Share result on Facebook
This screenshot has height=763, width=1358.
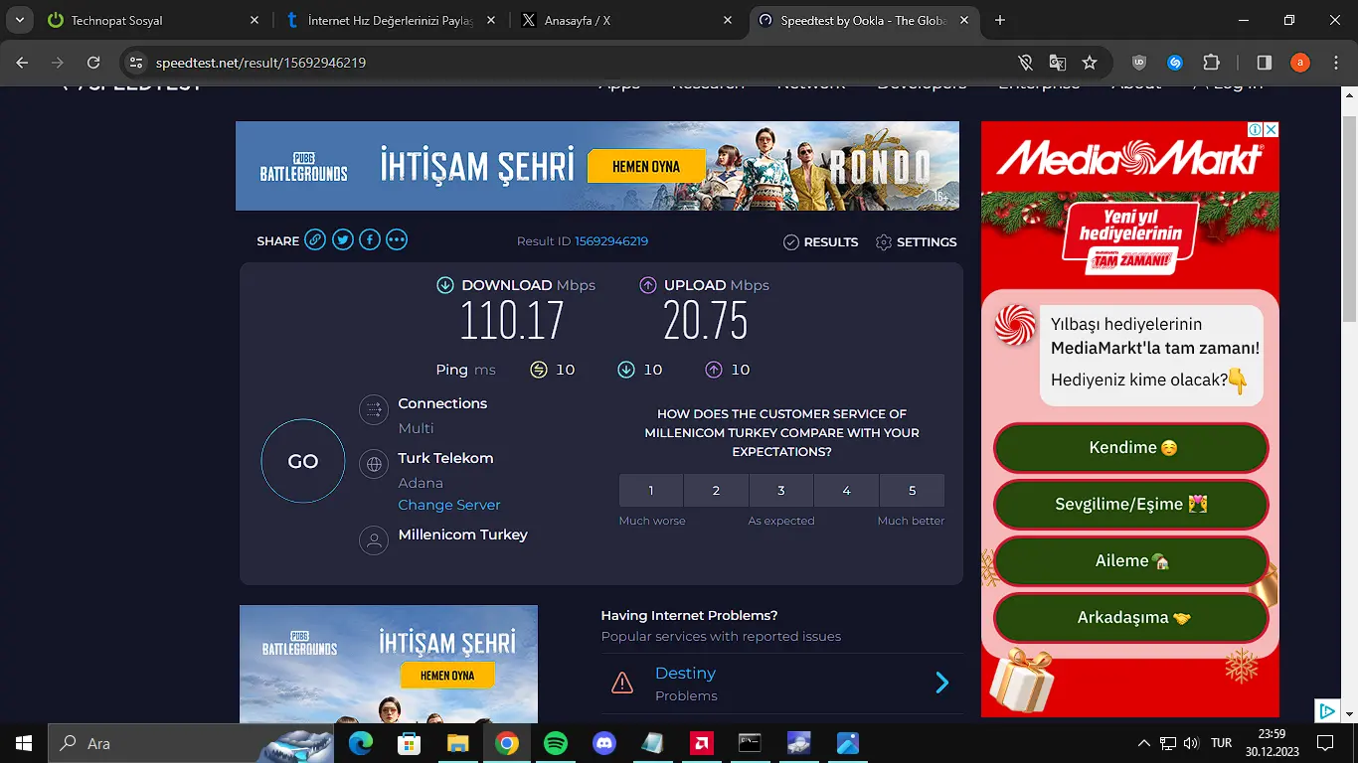[370, 239]
